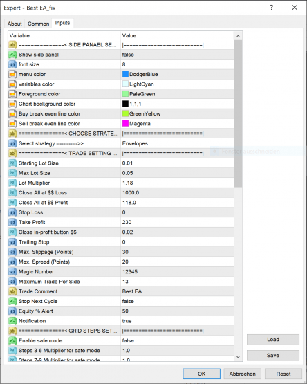Click the integer icon beside Magic Number
307x384 pixels.
12,272
